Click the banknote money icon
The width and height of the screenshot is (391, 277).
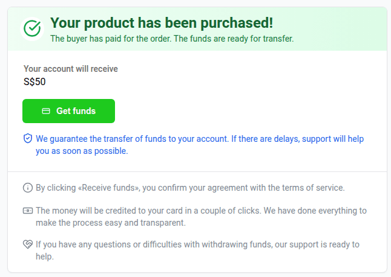click(28, 211)
